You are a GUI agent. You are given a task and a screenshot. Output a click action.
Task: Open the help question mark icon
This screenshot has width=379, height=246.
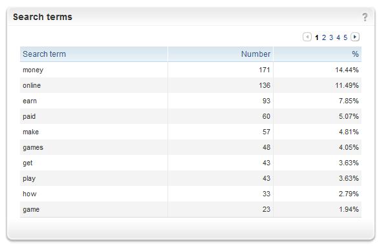click(x=365, y=17)
